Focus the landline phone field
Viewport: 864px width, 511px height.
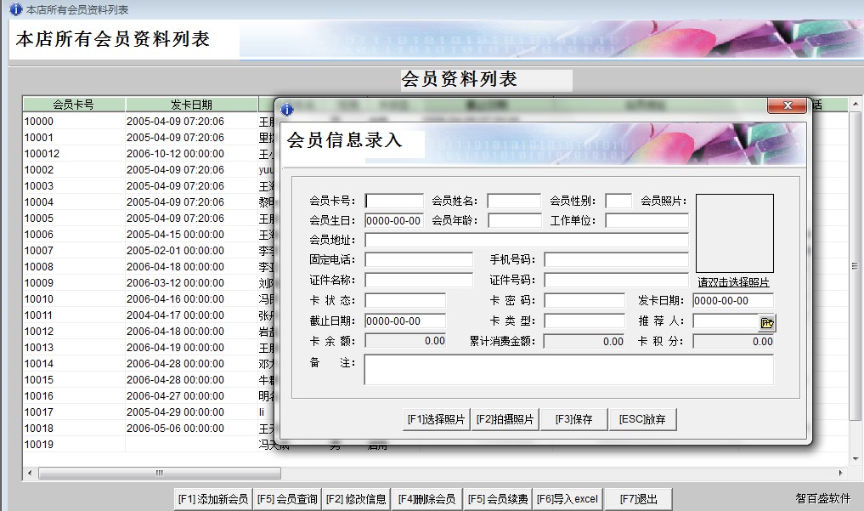click(419, 259)
